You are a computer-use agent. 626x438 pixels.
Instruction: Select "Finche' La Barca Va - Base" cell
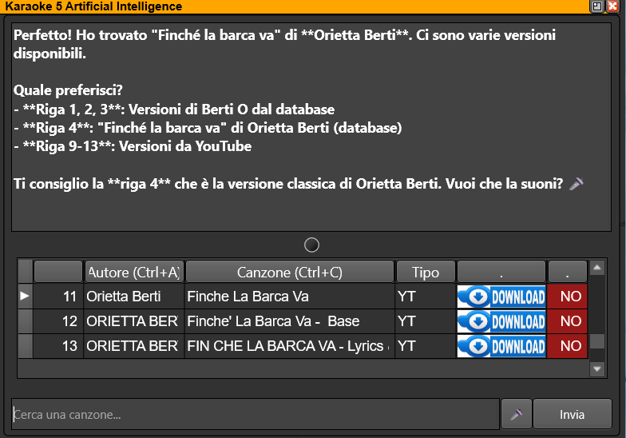pos(289,321)
